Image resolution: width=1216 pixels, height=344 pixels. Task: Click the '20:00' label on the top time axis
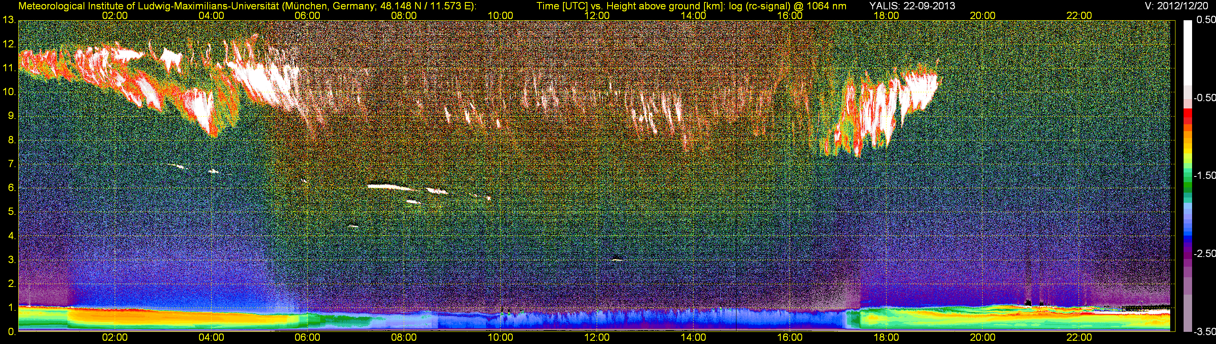[x=983, y=15]
